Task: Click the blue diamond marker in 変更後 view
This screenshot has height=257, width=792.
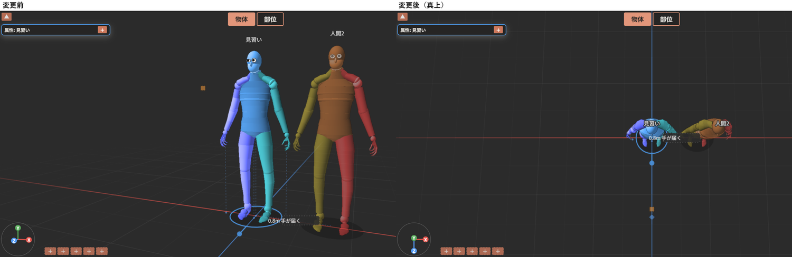Action: point(652,217)
